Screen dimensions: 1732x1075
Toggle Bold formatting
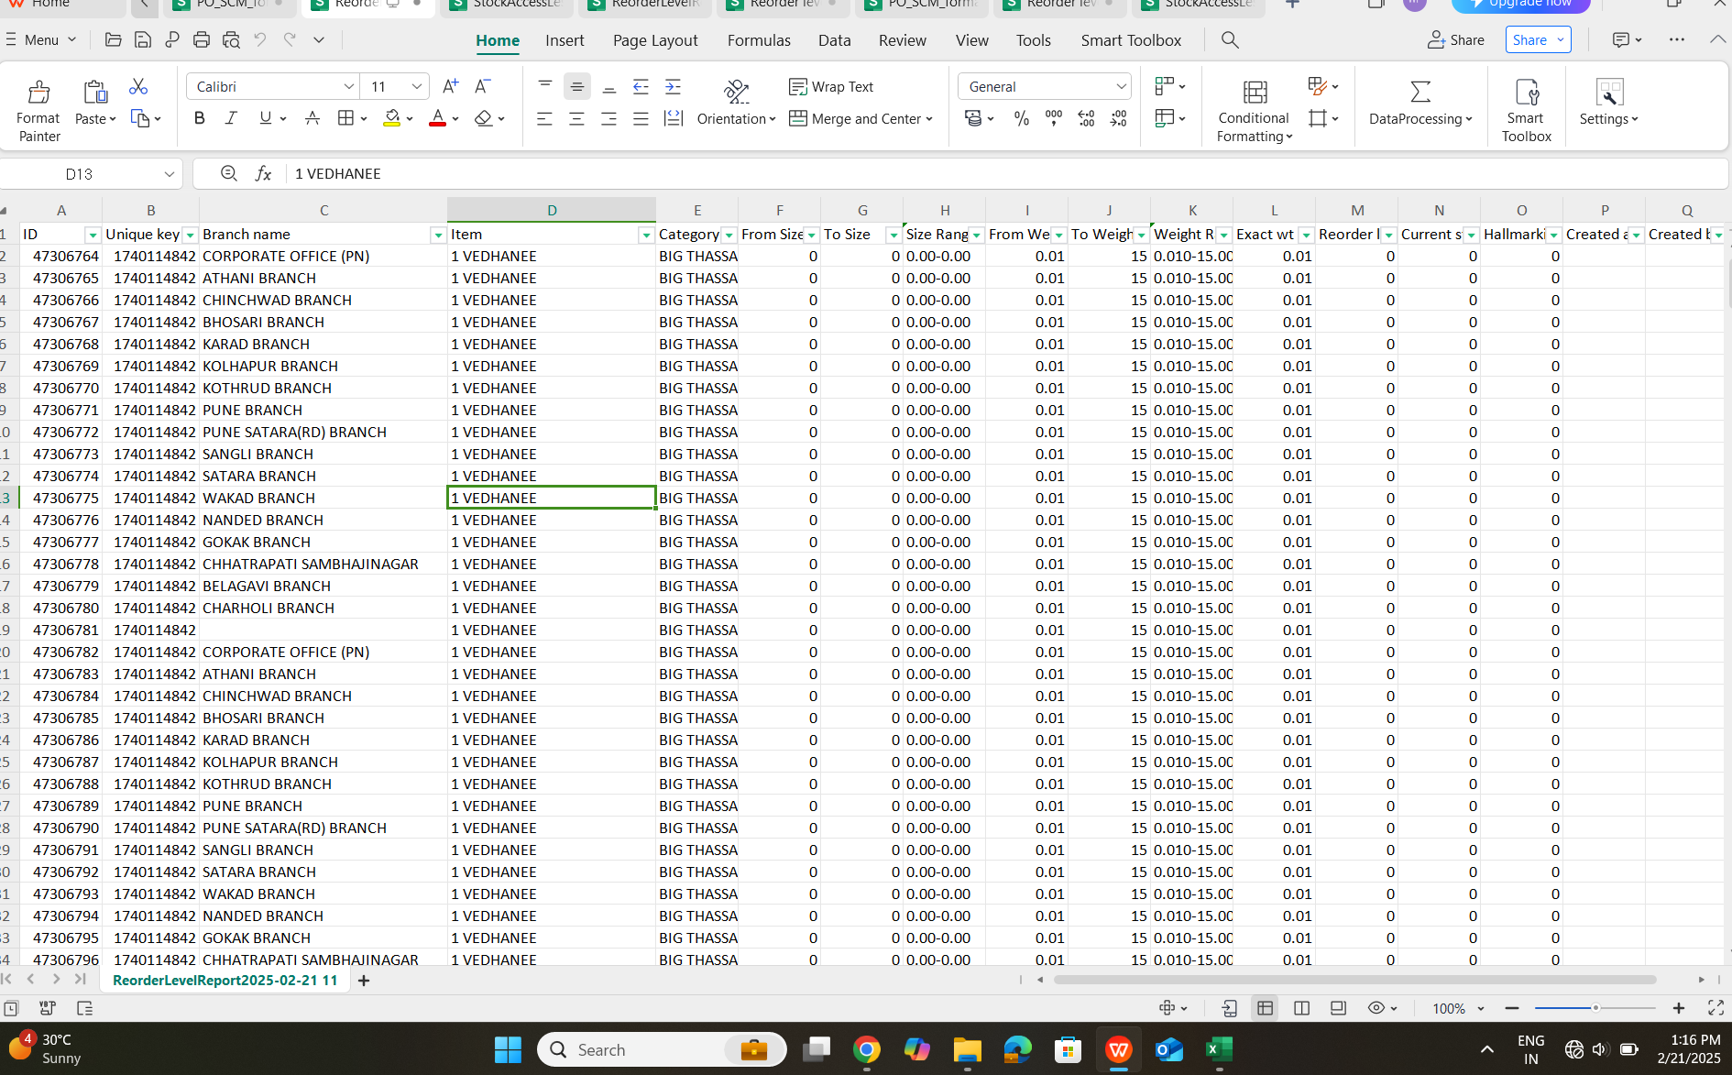pos(200,118)
